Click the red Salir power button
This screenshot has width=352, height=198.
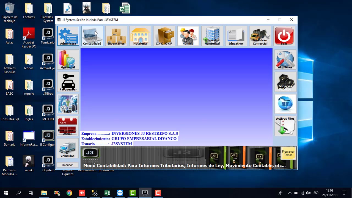[284, 36]
